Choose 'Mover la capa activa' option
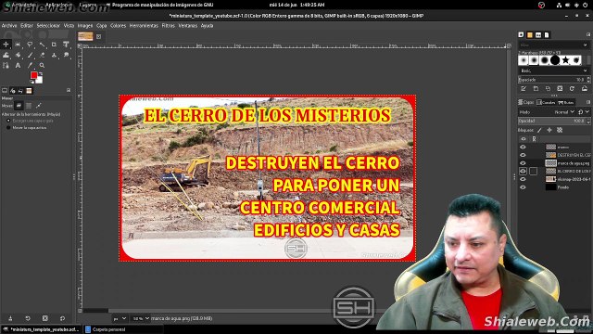Screen dimensions: 593x334 [27, 128]
